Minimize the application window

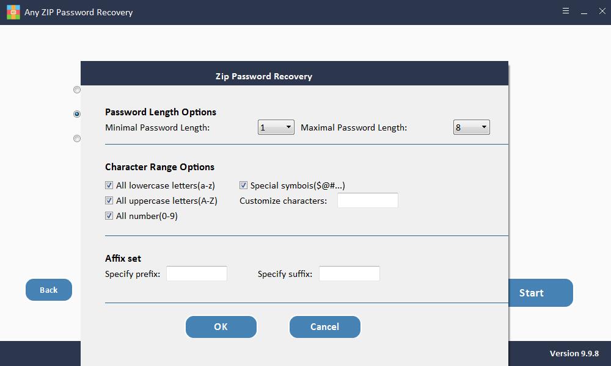click(584, 12)
